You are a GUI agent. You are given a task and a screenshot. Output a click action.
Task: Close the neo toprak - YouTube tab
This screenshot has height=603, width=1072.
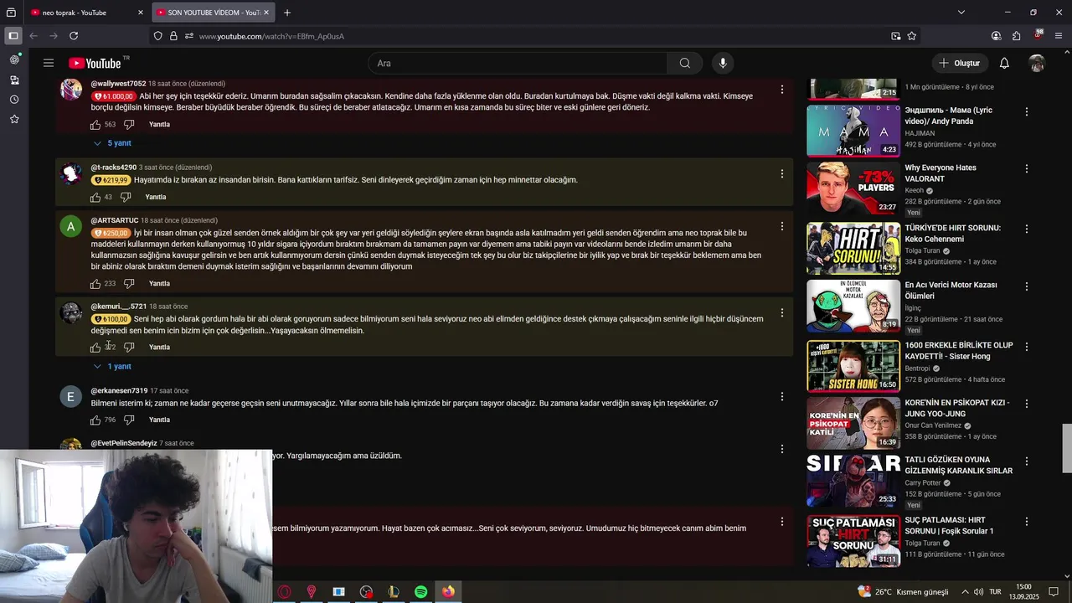[x=141, y=13]
